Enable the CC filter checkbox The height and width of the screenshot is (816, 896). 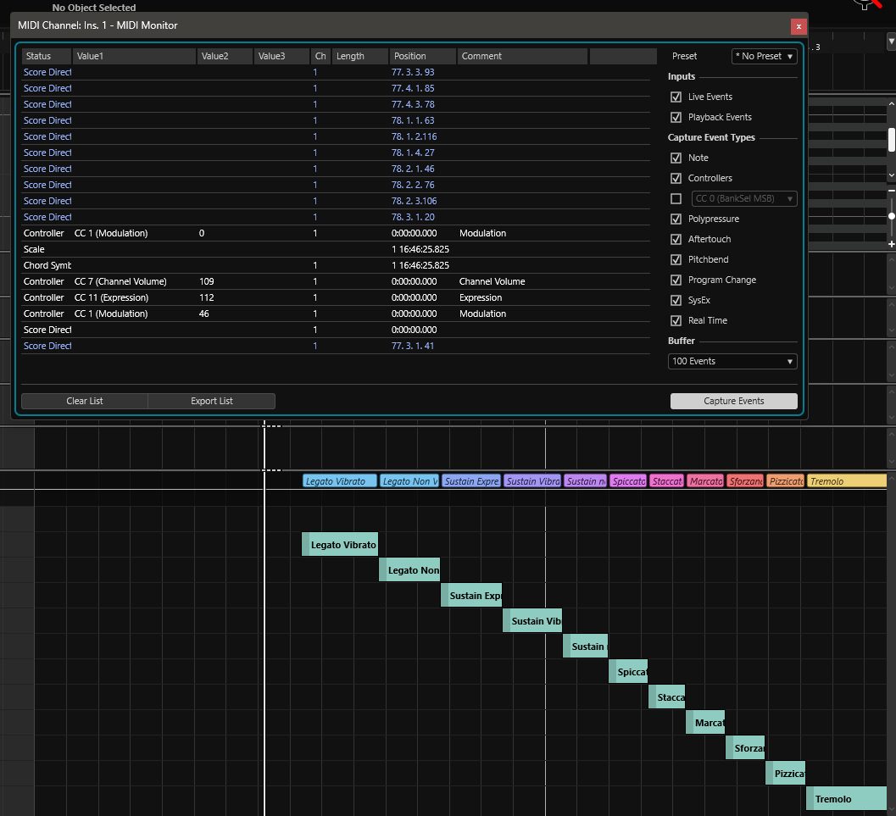pyautogui.click(x=676, y=199)
